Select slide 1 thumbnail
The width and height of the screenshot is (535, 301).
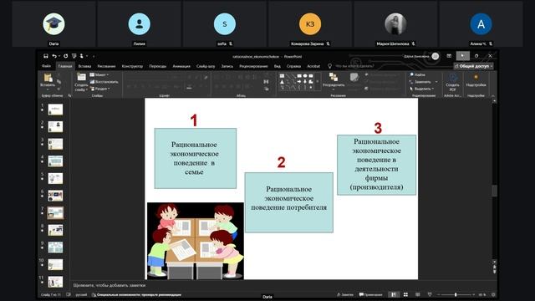pyautogui.click(x=55, y=110)
